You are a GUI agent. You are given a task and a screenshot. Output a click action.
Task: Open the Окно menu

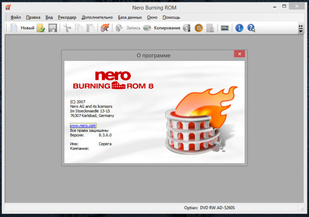point(152,17)
